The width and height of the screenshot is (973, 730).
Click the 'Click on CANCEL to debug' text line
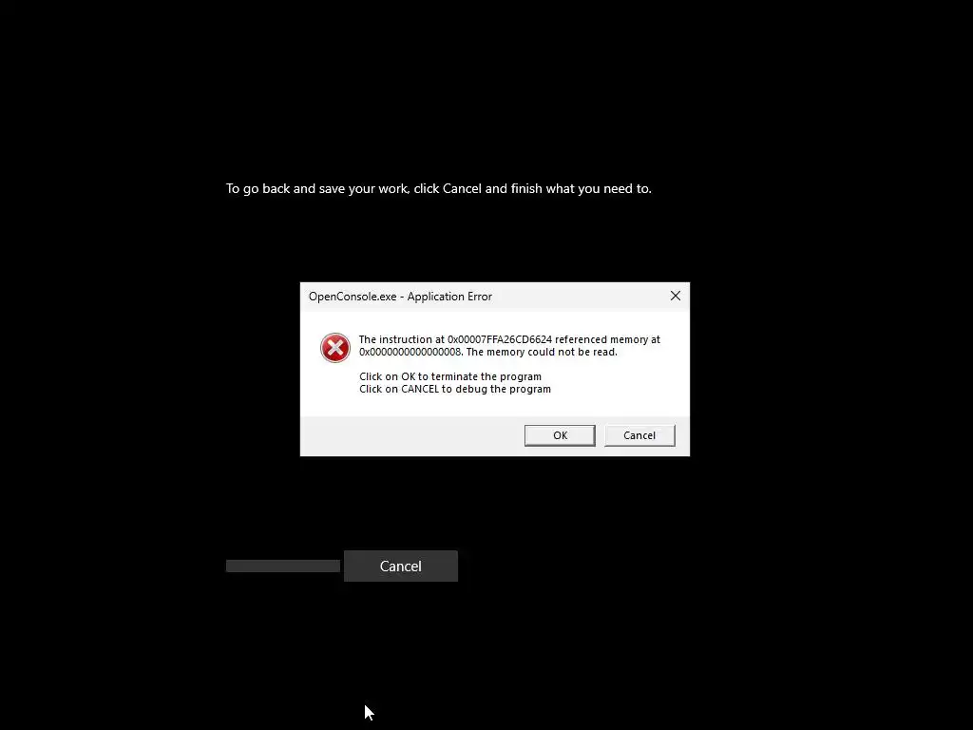coord(455,389)
